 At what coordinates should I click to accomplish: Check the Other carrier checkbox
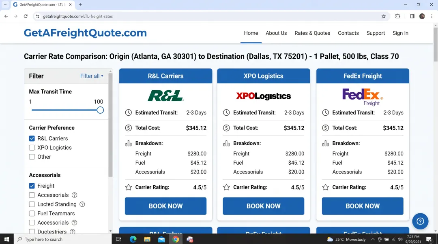[x=32, y=157]
